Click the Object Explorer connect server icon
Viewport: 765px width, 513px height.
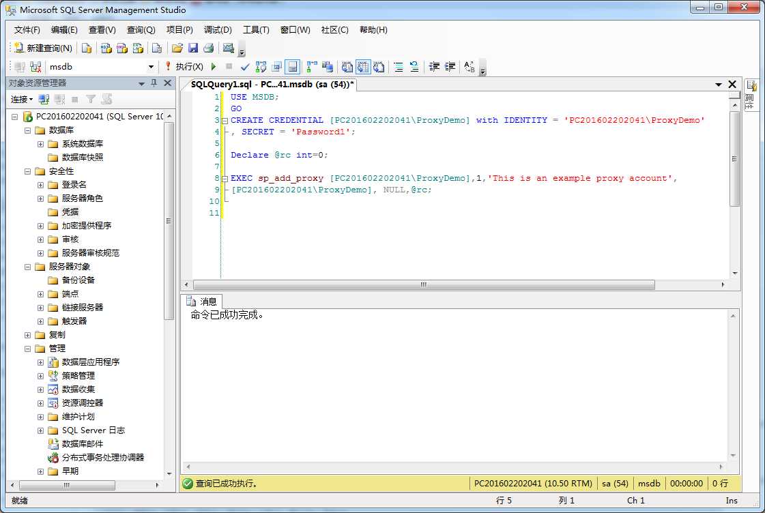pyautogui.click(x=44, y=100)
